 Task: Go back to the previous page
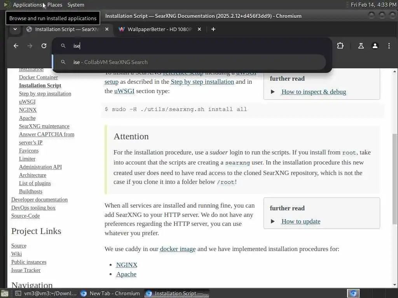point(16,46)
